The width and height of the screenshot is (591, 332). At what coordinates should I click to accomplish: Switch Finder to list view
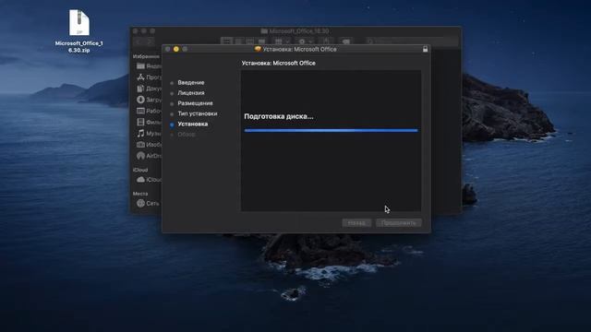[238, 41]
